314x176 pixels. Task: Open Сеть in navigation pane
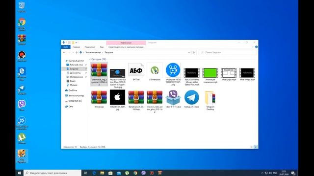pyautogui.click(x=69, y=107)
